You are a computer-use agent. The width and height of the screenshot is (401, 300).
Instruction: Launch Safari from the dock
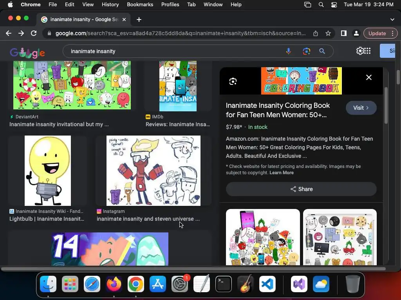(92, 284)
